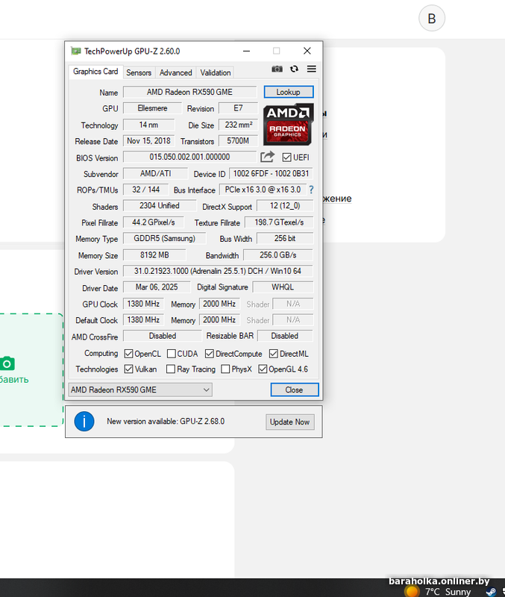Click the BIOS export share icon
Image resolution: width=505 pixels, height=597 pixels.
tap(268, 157)
